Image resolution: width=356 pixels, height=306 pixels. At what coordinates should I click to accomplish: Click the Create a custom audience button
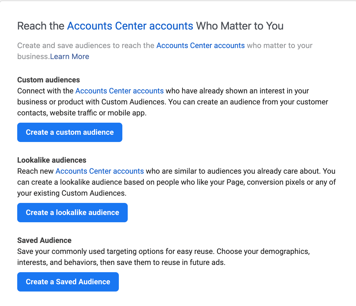[70, 132]
